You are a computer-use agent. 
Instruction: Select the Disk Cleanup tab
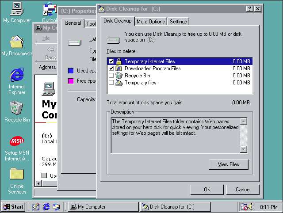117,21
